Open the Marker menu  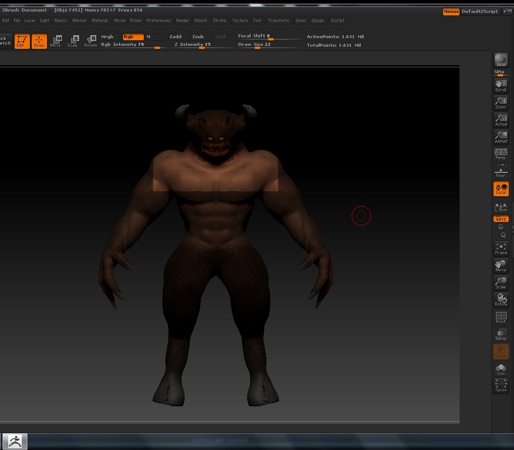pos(79,21)
